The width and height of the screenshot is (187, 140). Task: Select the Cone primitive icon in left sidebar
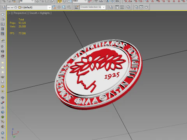(3, 82)
